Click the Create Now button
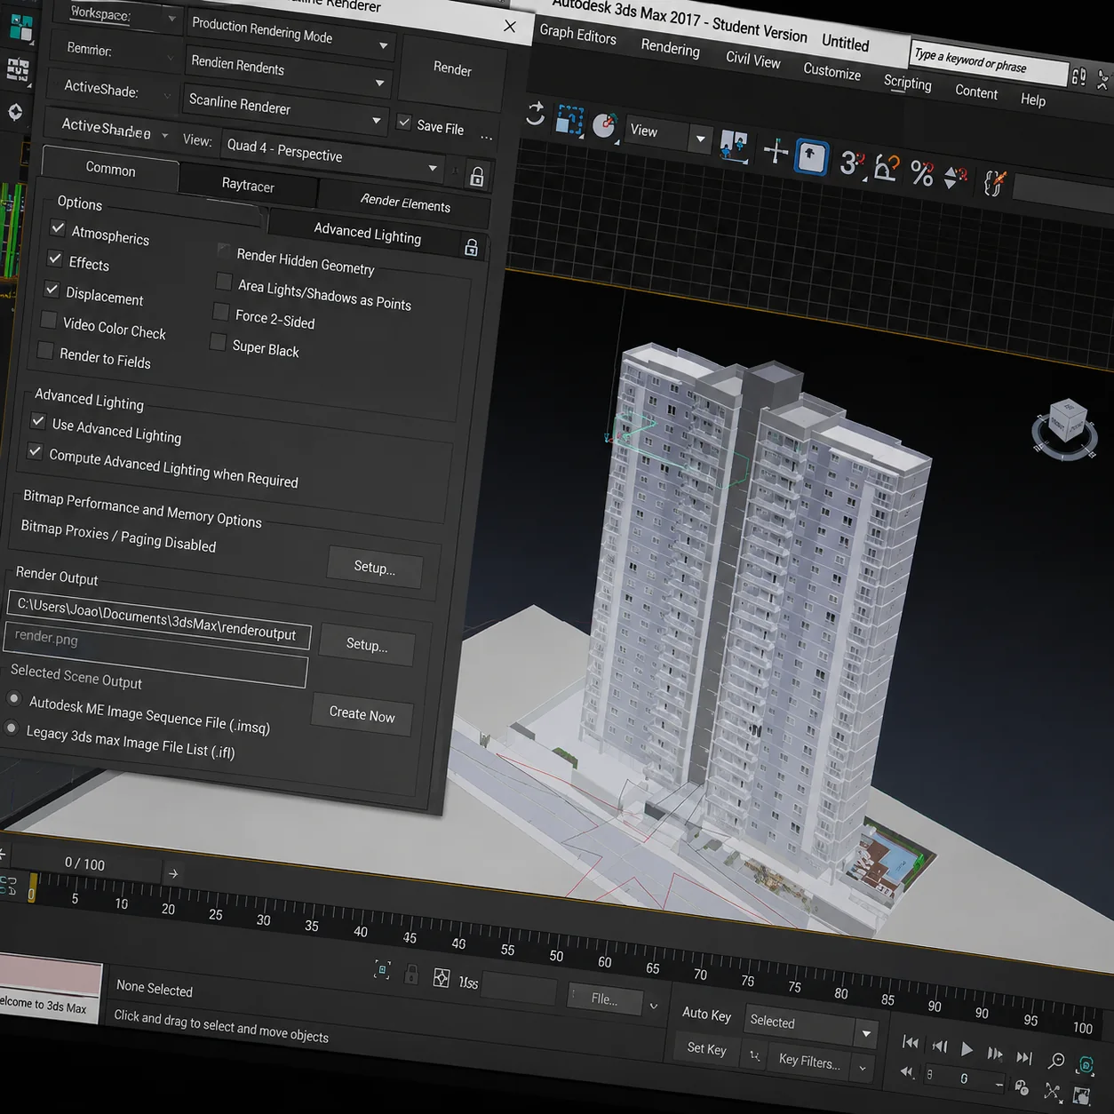 (362, 714)
